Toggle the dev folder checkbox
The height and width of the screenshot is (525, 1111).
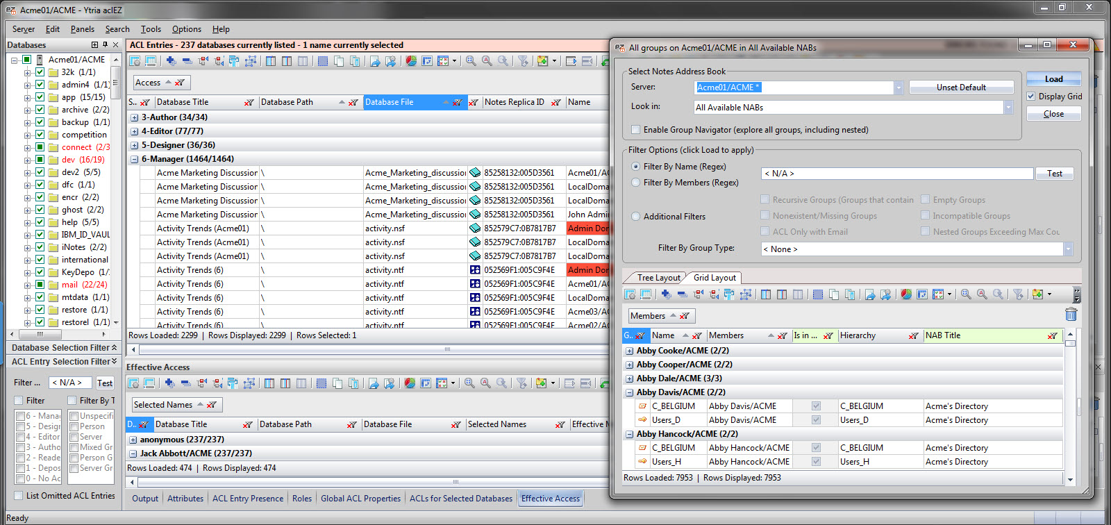(40, 160)
